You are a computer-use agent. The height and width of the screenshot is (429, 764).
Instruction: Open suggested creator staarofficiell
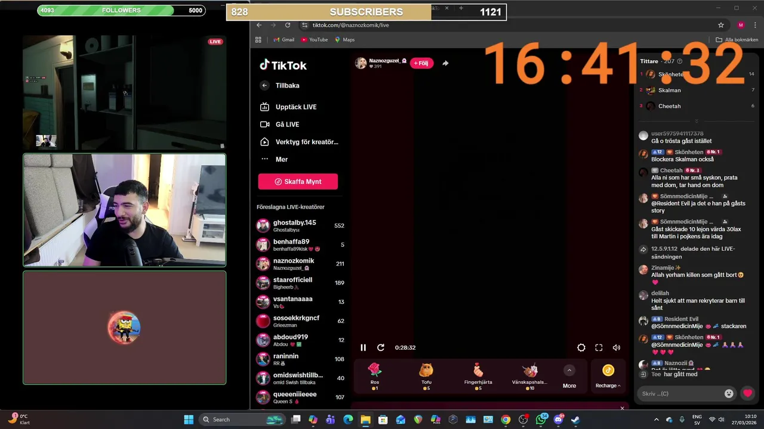pos(300,283)
